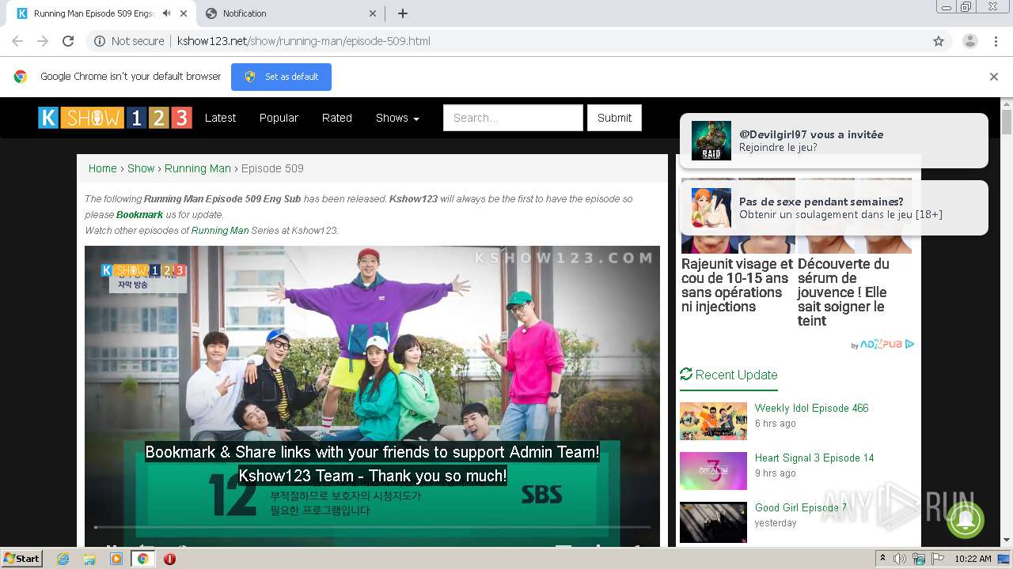
Task: Open Heart Signal 3 Episode 14
Action: pos(814,458)
